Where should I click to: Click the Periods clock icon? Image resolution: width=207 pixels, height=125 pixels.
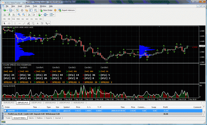[x=45, y=15]
